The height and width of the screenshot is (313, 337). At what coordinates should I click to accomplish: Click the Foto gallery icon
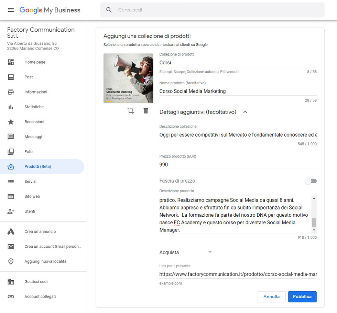pos(11,152)
